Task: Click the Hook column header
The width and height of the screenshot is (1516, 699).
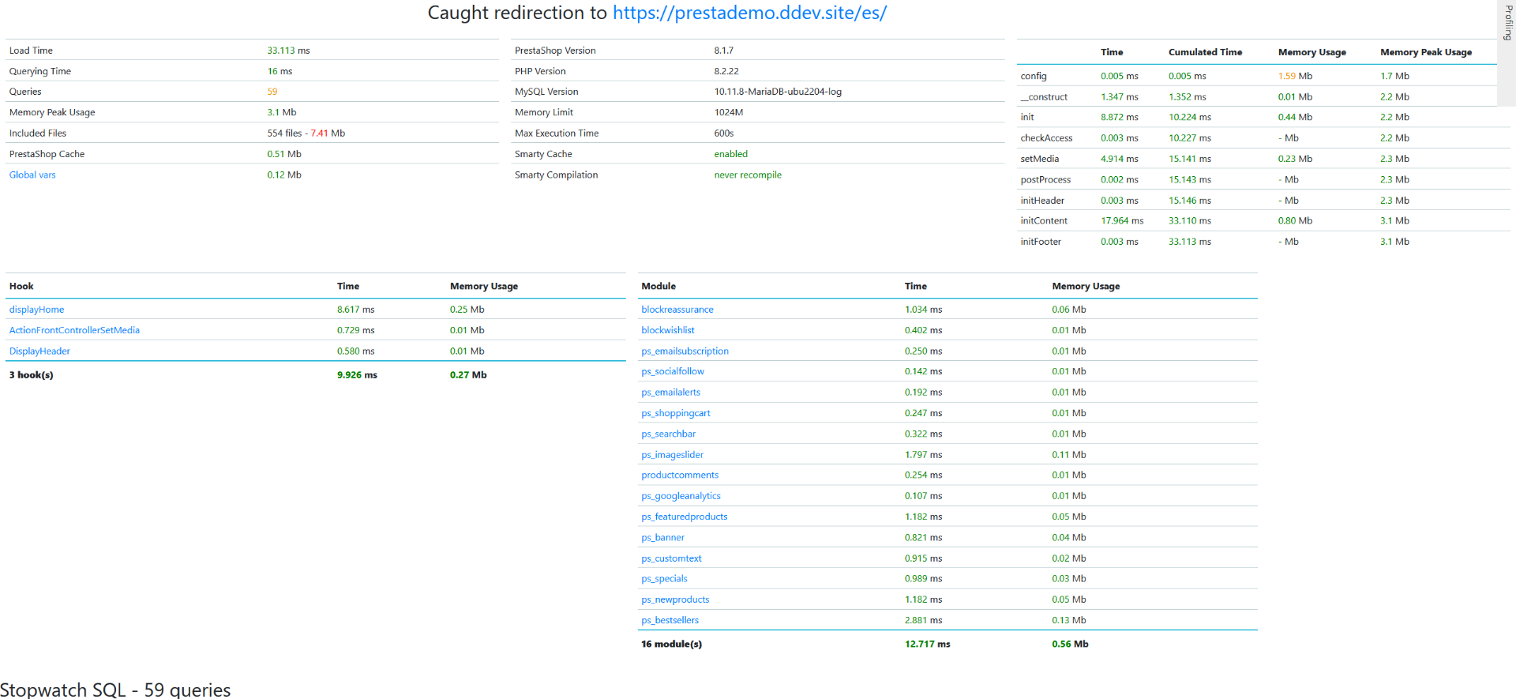Action: [x=21, y=286]
